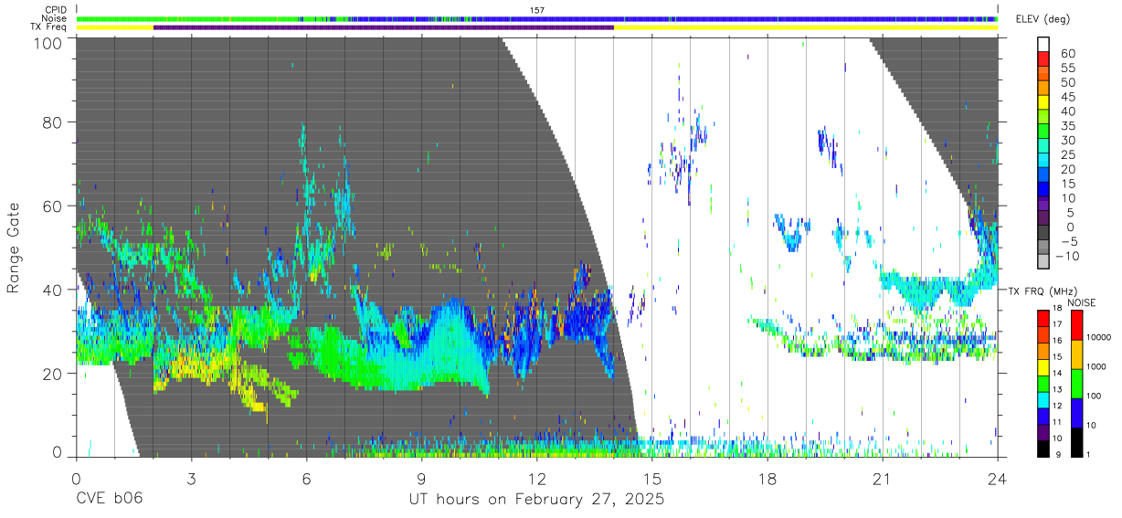
Task: Click 'UT hours on February 27, 2025' axis title
Action: click(536, 501)
